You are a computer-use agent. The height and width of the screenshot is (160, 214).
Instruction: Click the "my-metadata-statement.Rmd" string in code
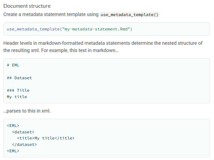pyautogui.click(x=96, y=29)
